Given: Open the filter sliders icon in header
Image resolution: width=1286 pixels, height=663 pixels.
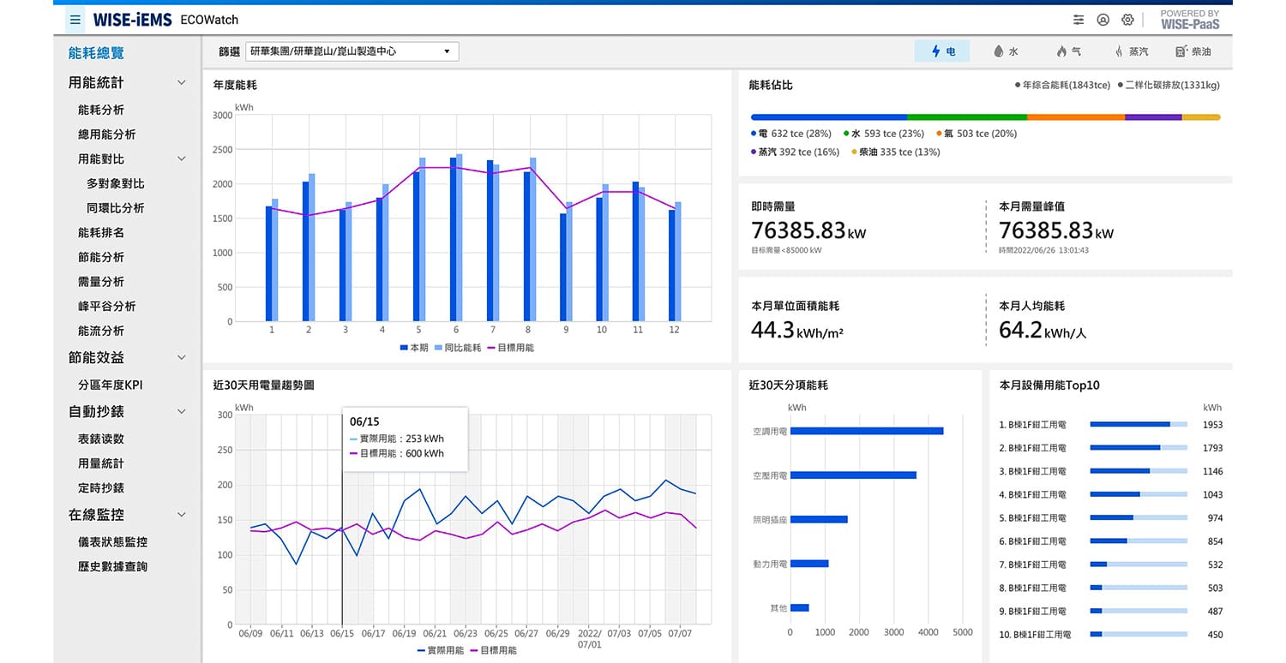Looking at the screenshot, I should 1079,20.
